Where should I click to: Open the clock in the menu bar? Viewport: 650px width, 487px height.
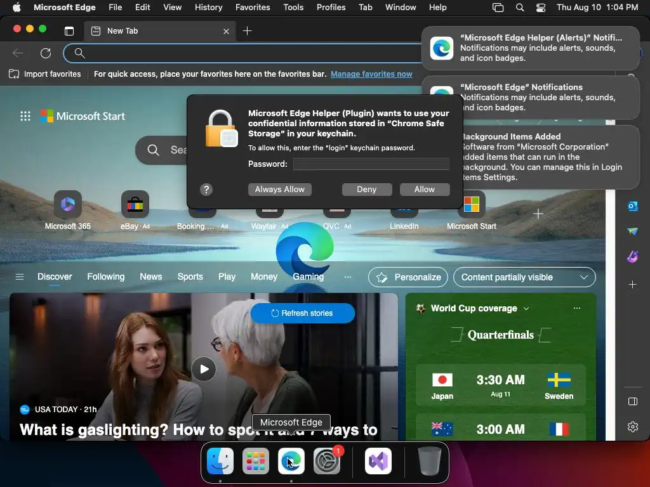tap(597, 7)
